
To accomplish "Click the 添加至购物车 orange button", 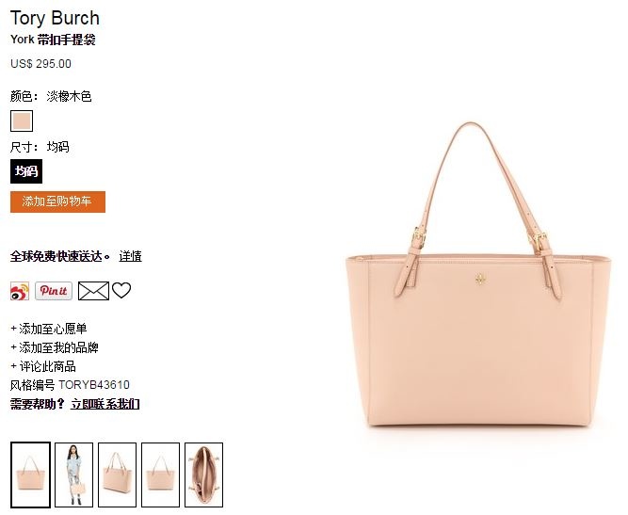I will click(57, 201).
